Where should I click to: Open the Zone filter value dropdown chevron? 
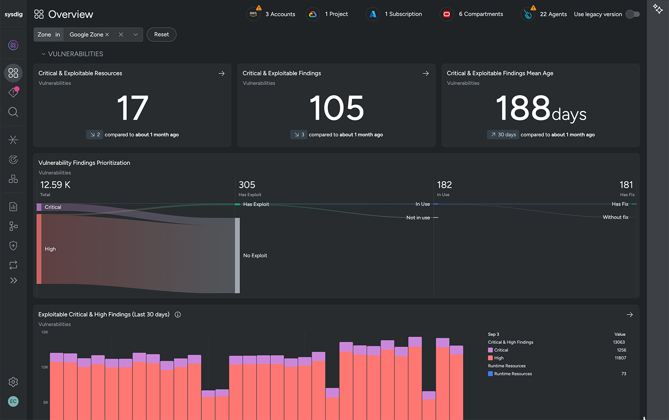pyautogui.click(x=135, y=35)
